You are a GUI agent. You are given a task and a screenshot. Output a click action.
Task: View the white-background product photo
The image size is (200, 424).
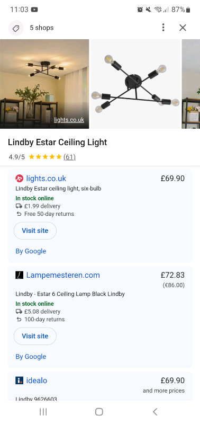[x=135, y=84]
